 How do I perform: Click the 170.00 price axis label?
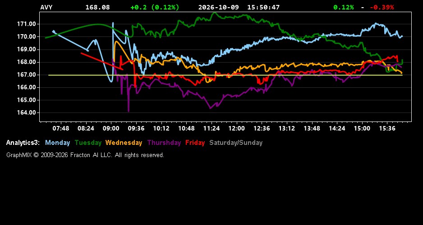(x=27, y=36)
